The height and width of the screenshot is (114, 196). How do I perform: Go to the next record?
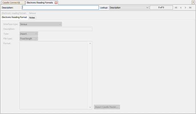[x=185, y=8]
